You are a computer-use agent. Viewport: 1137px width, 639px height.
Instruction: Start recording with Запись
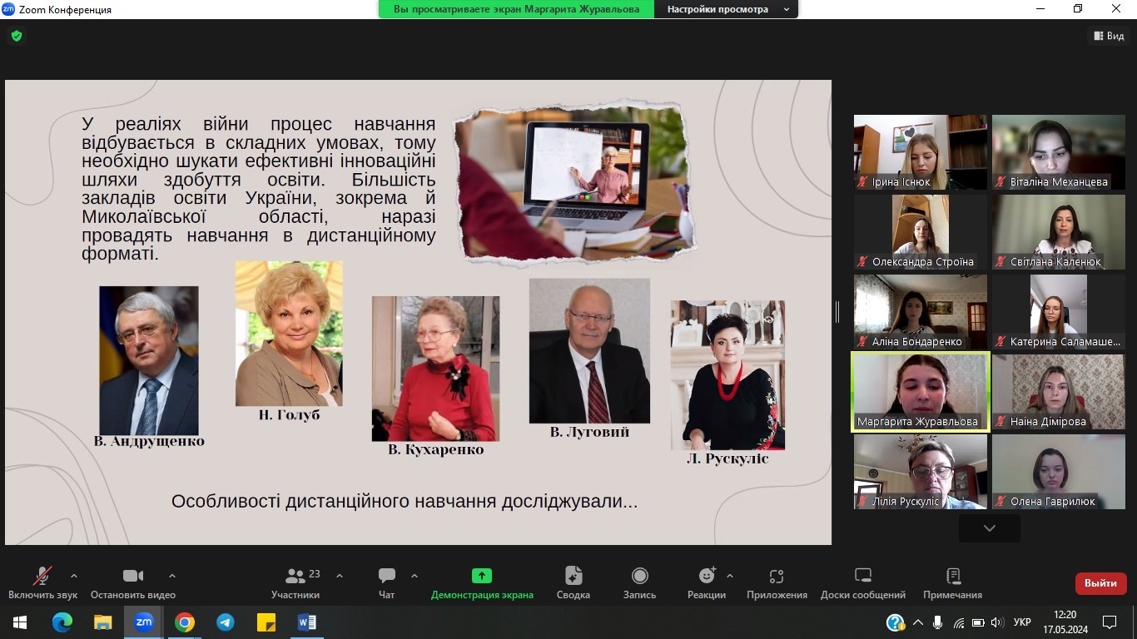(640, 582)
